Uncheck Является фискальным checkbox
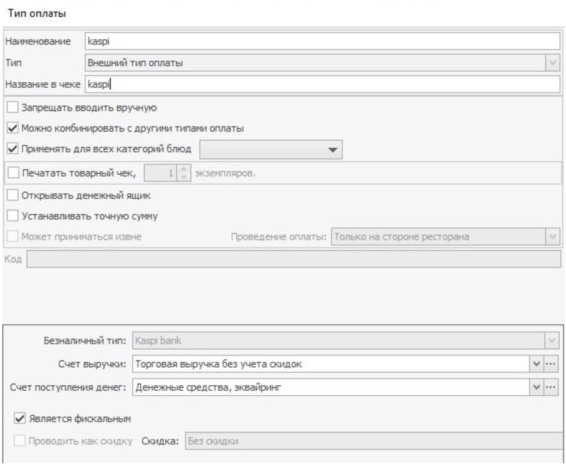 point(20,418)
